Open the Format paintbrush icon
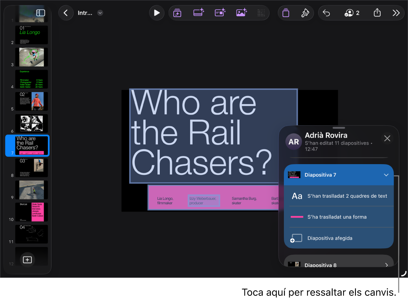The image size is (408, 299). click(x=305, y=13)
